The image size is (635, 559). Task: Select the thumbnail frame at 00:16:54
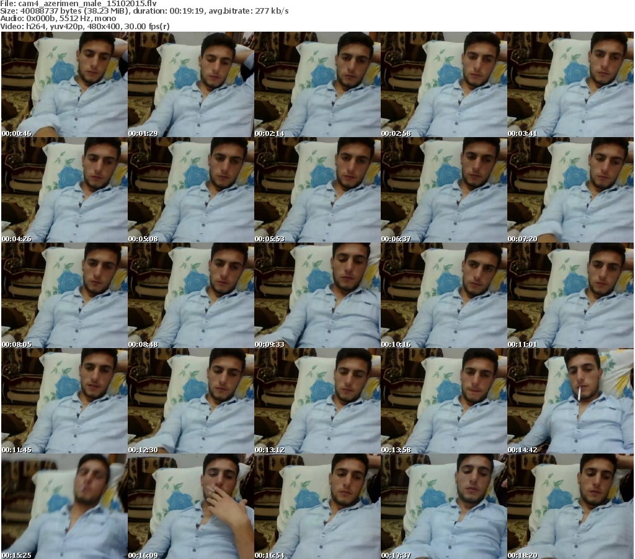coord(317,506)
